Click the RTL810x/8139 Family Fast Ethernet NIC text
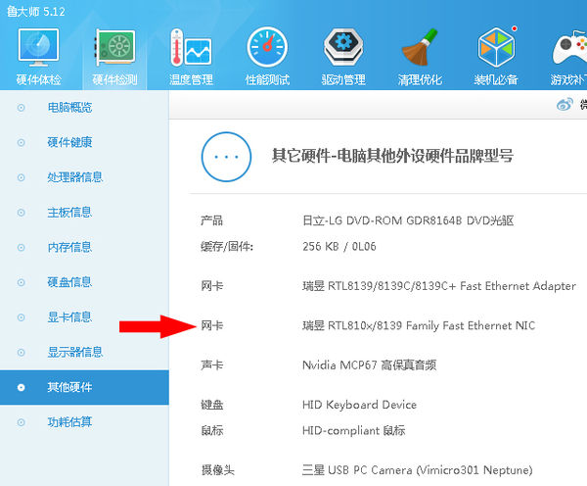 [419, 325]
